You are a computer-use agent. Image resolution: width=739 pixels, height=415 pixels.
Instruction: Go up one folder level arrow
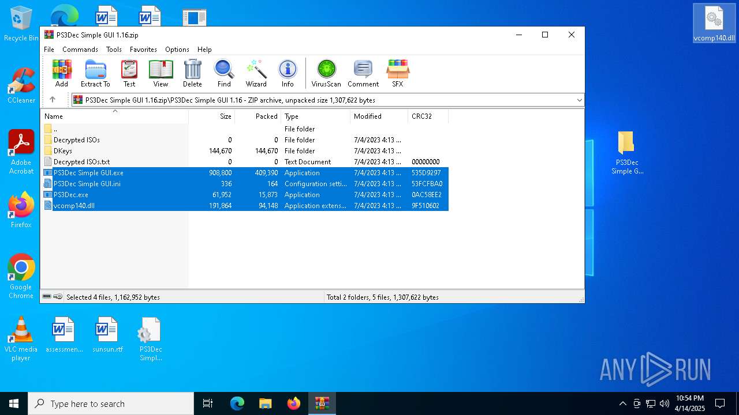coord(53,100)
